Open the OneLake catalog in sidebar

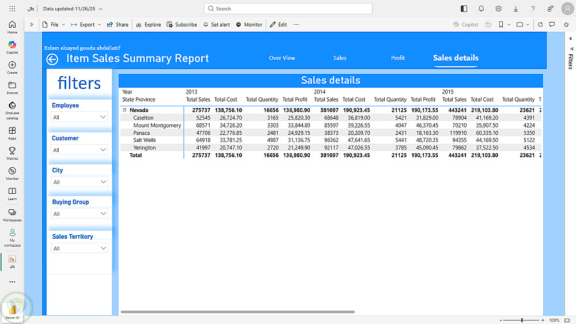pyautogui.click(x=12, y=106)
